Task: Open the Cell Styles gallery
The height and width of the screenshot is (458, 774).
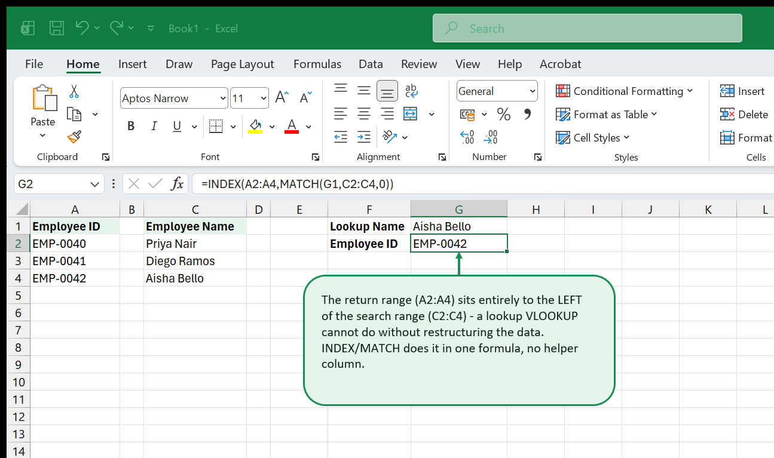Action: click(x=593, y=137)
